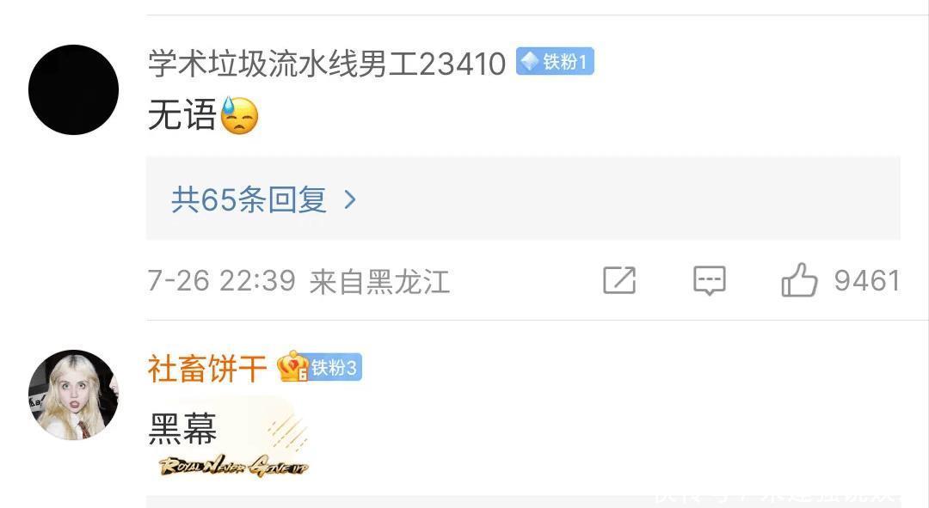Select the 黑幕 comment text
The width and height of the screenshot is (929, 508).
(182, 428)
